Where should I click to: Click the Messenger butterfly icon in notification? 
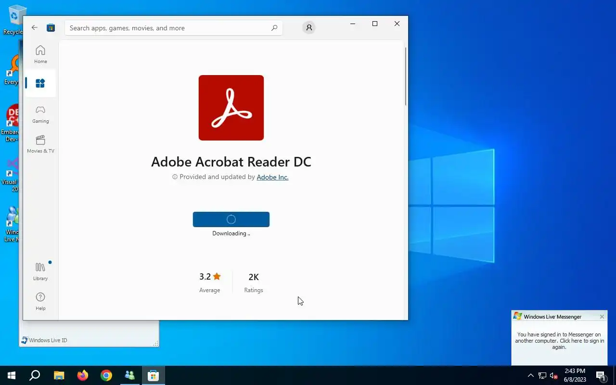click(x=517, y=316)
